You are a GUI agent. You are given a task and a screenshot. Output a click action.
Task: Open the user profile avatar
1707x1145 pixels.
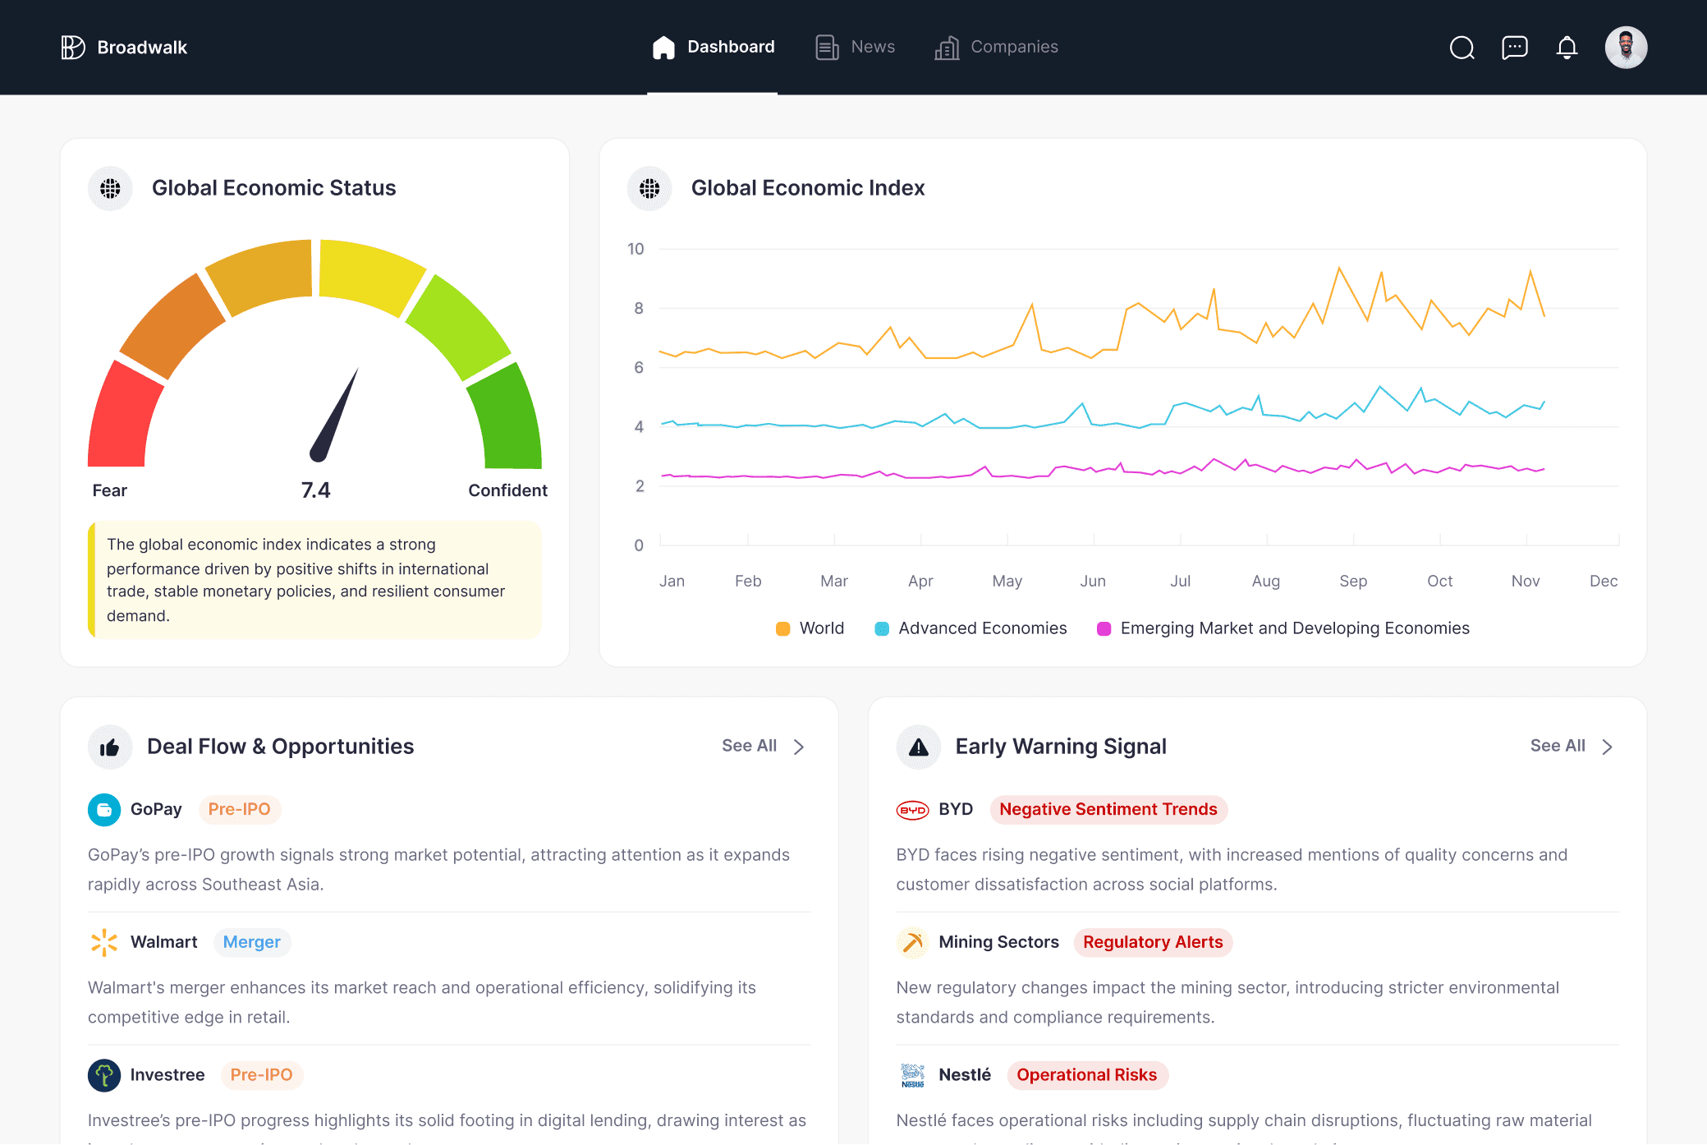click(x=1626, y=48)
